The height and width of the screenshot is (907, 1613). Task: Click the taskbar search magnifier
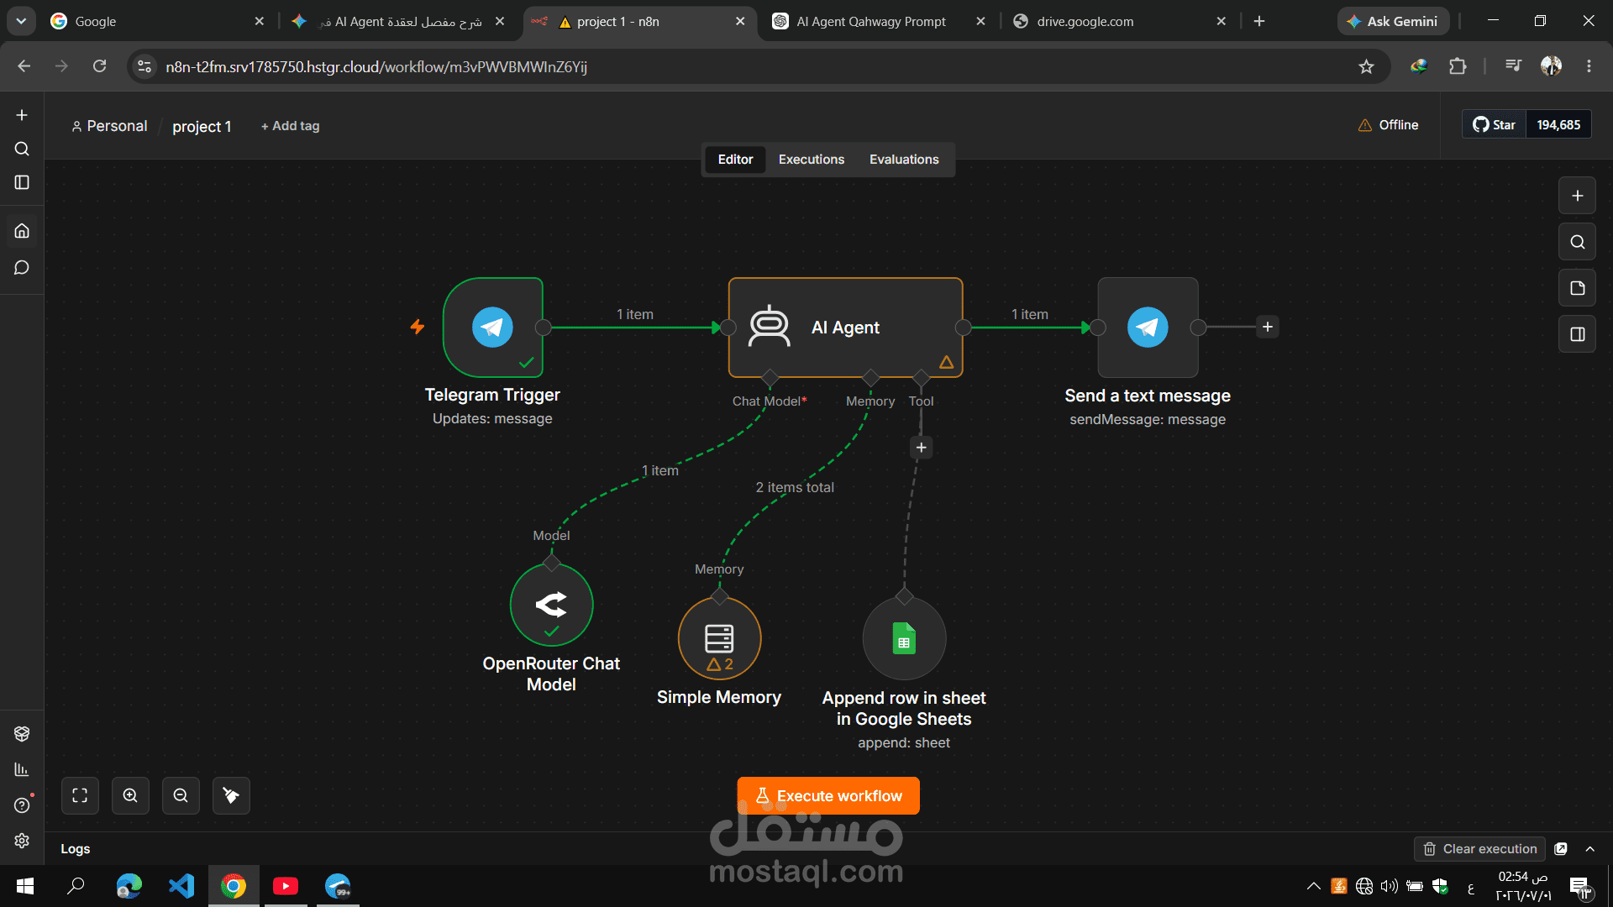(76, 886)
